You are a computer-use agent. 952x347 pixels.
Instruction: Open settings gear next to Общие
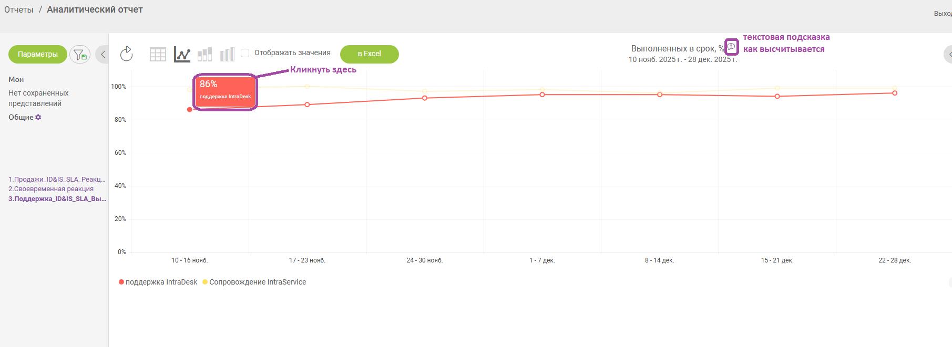click(x=38, y=117)
